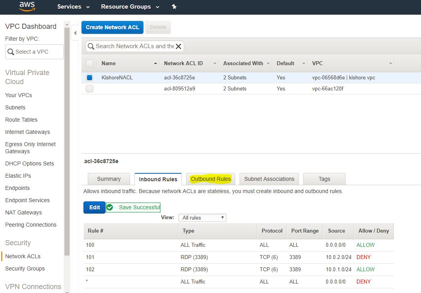Click the Create Network ACL button
Image resolution: width=421 pixels, height=293 pixels.
click(x=112, y=27)
